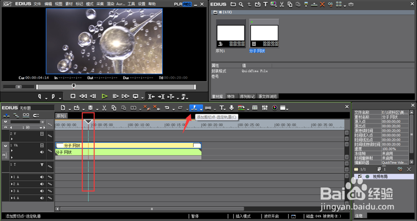Open the save project dropdown arrow

[97, 109]
